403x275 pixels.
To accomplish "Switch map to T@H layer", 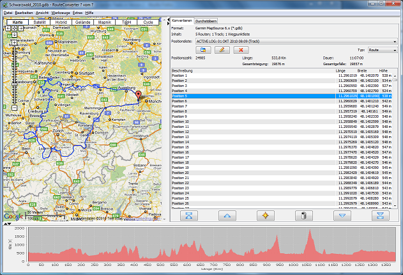I will click(126, 22).
